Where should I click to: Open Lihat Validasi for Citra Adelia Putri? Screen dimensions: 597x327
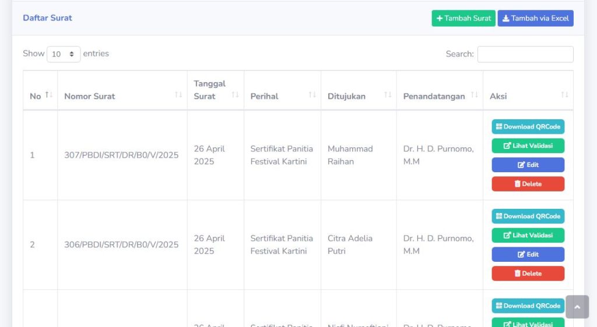528,235
